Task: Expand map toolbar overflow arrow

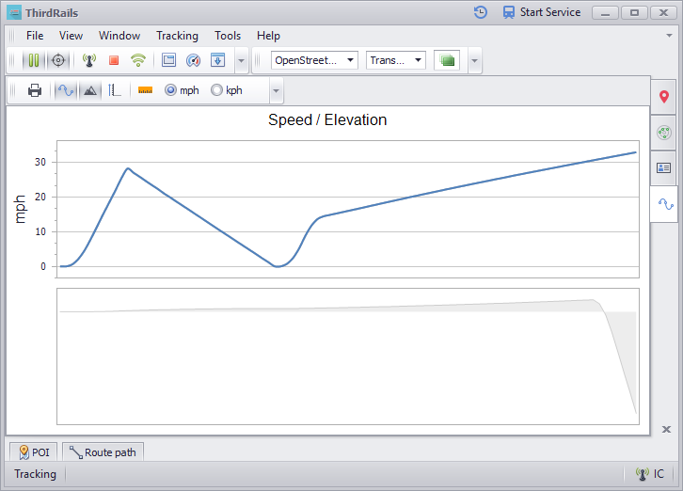Action: point(475,60)
